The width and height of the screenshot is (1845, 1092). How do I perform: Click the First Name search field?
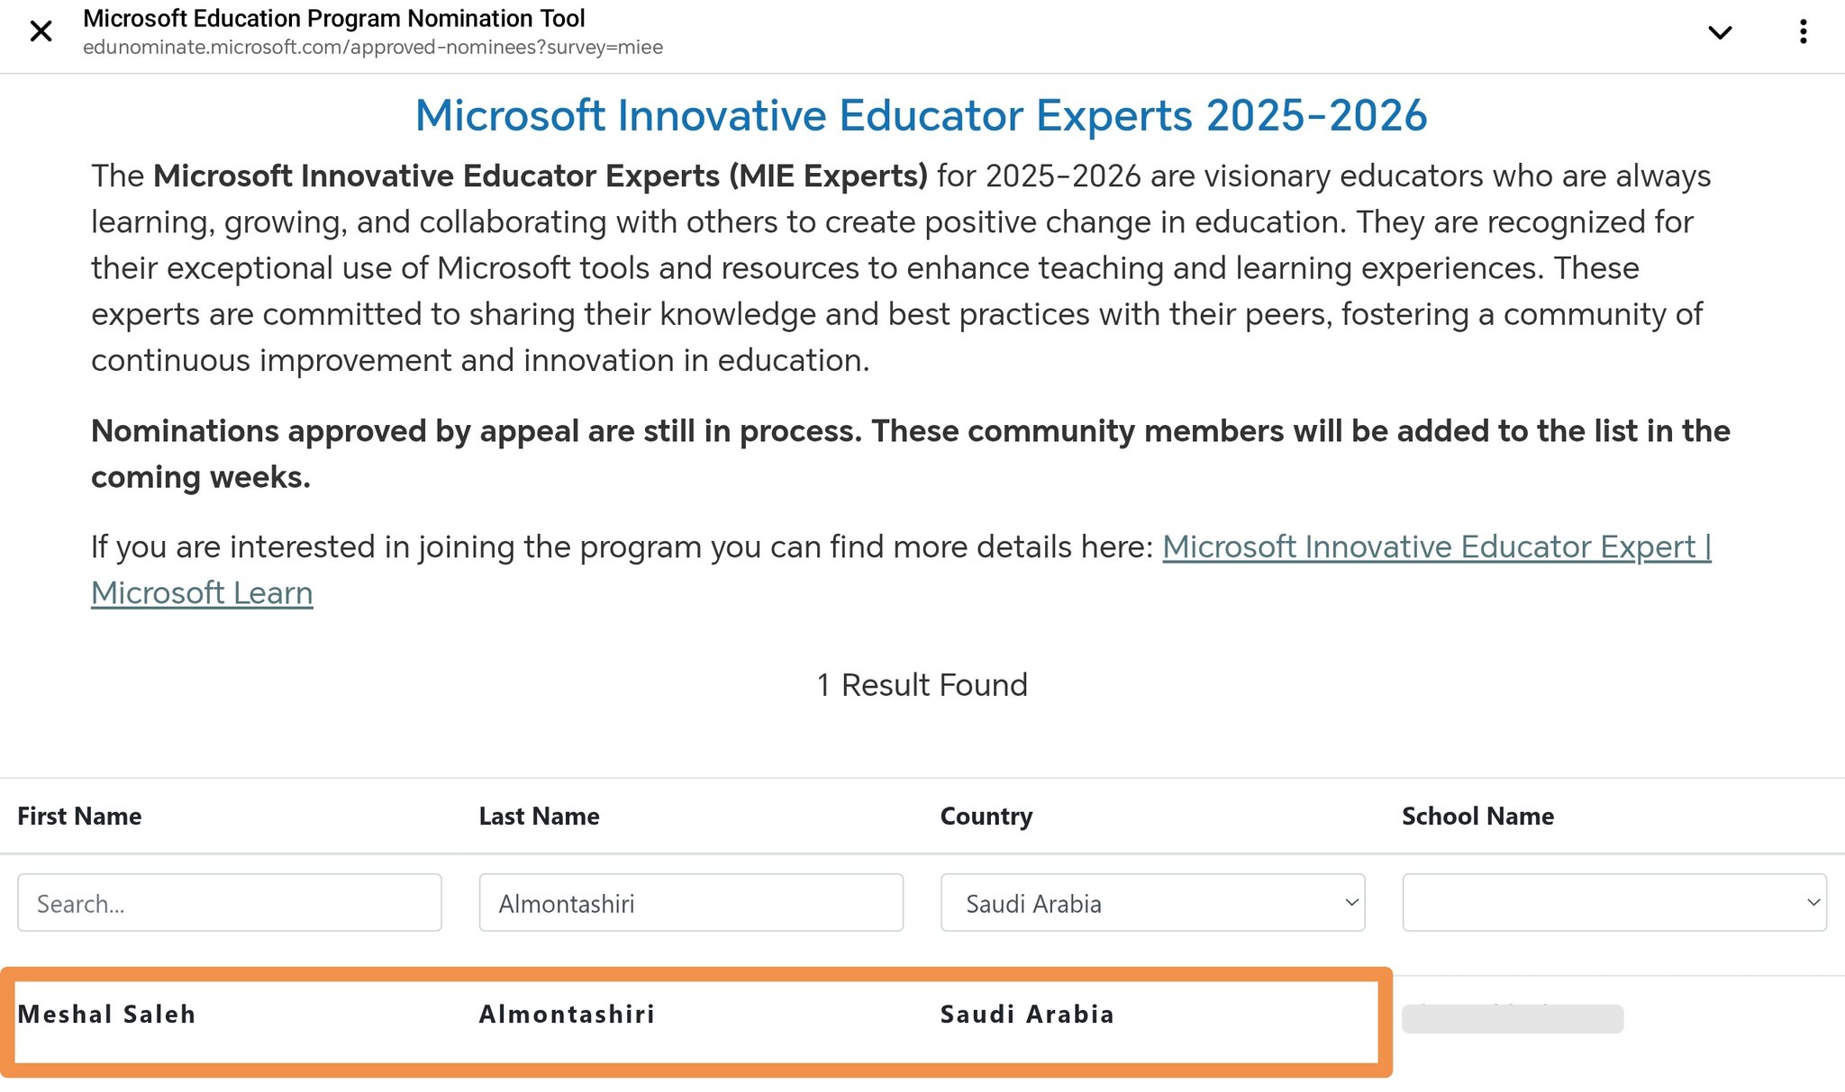(x=229, y=903)
